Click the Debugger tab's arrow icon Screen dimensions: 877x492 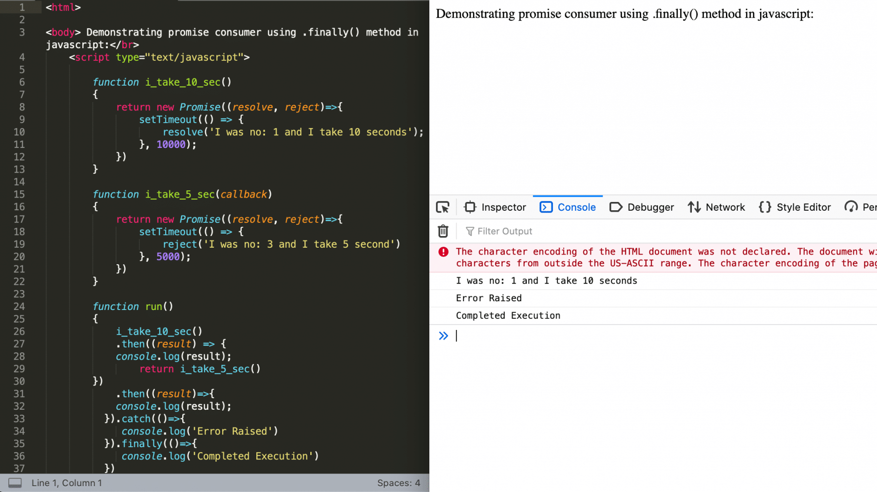615,207
